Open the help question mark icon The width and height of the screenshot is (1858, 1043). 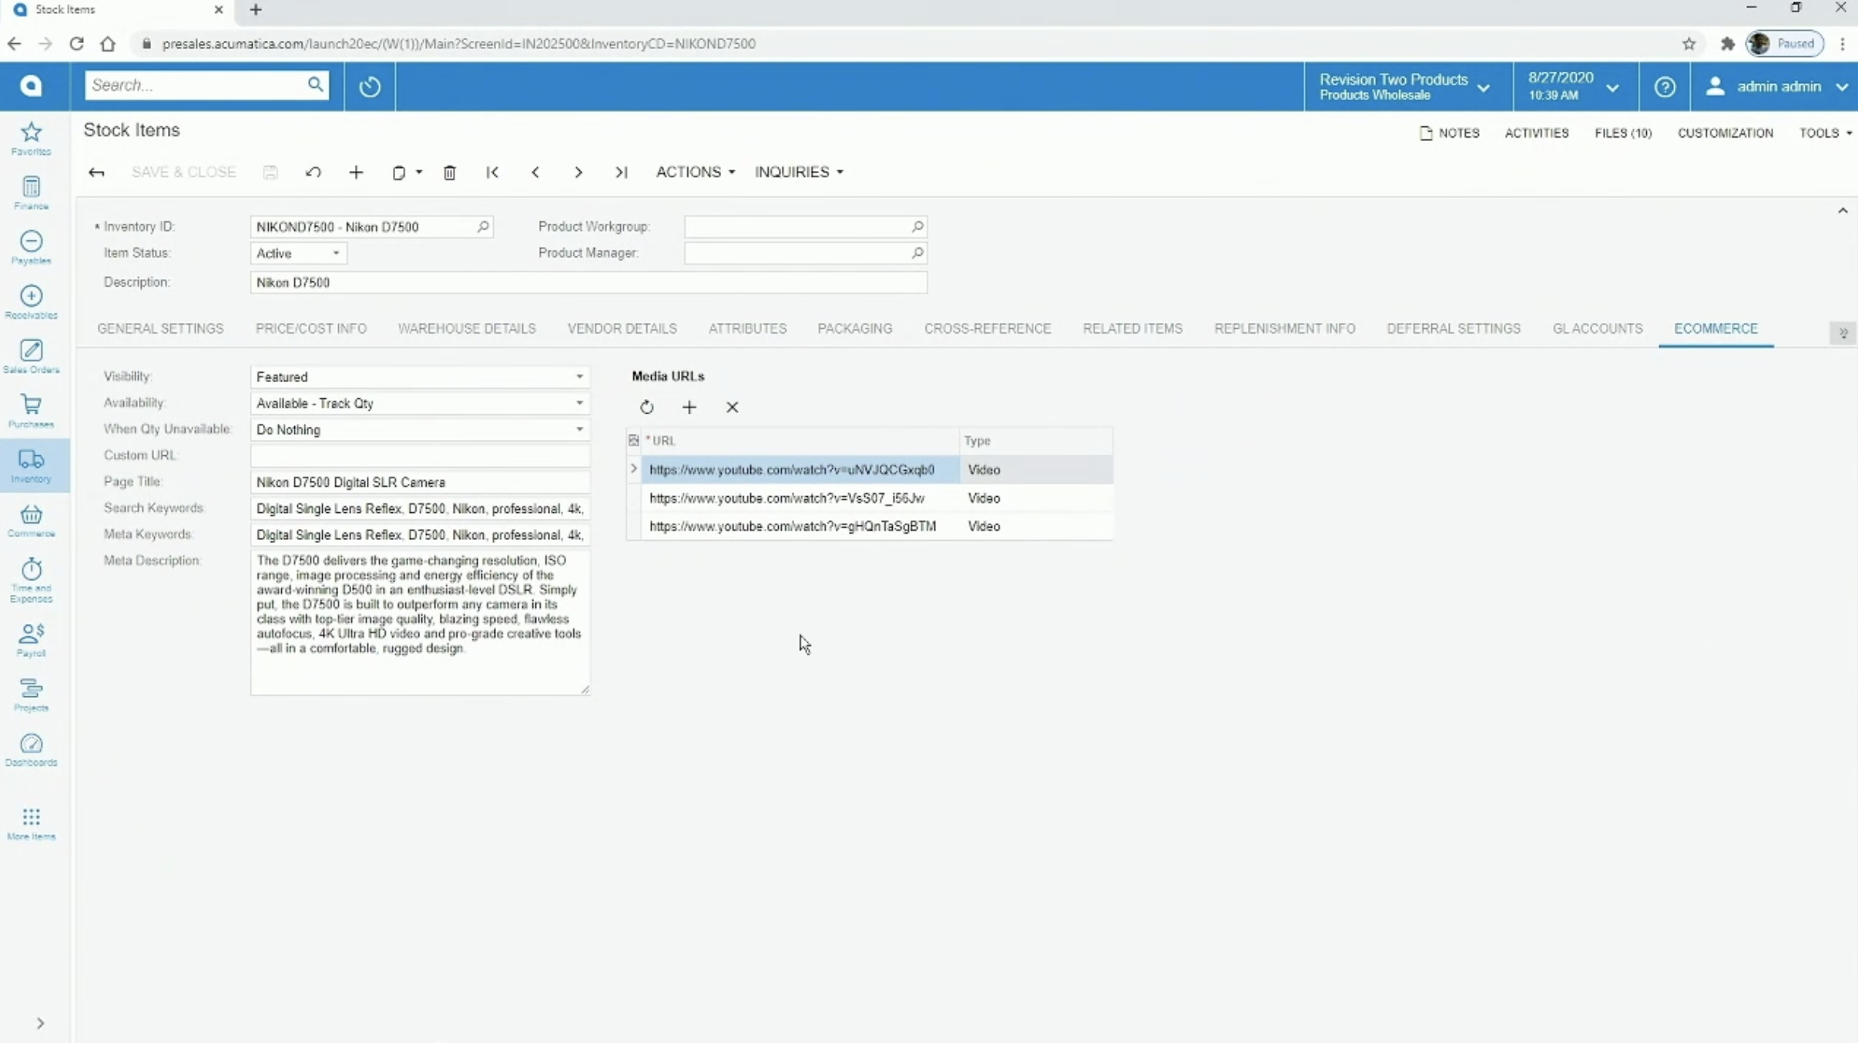(1665, 86)
